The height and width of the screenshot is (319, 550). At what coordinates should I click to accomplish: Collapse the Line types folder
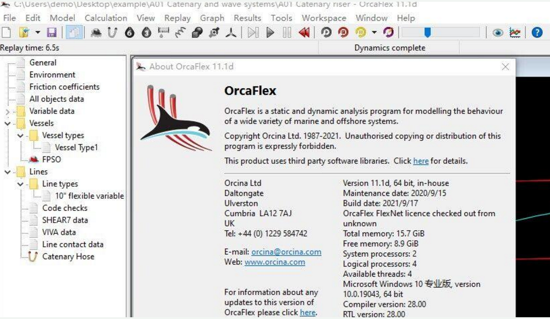20,184
